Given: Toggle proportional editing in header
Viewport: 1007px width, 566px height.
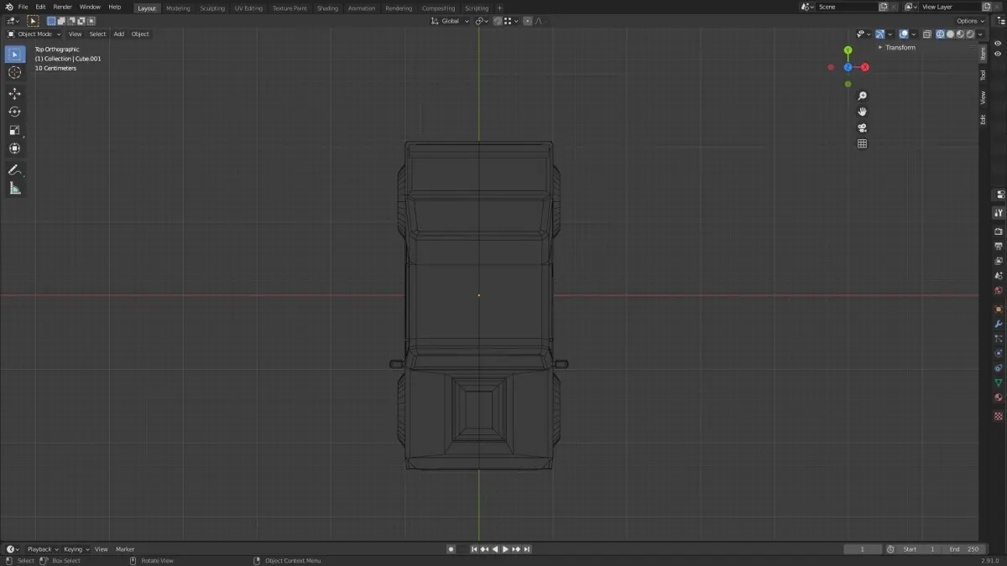Looking at the screenshot, I should (528, 21).
